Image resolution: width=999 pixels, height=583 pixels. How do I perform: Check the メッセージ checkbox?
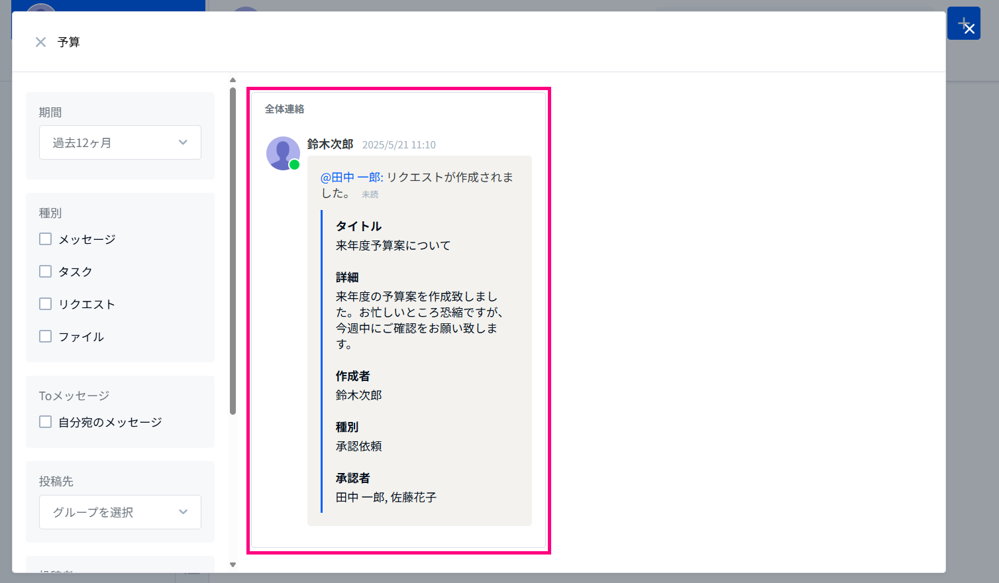46,239
